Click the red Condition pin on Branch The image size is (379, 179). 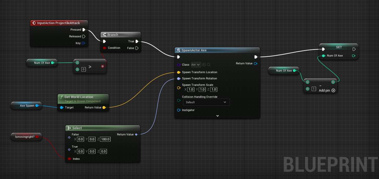coord(105,48)
